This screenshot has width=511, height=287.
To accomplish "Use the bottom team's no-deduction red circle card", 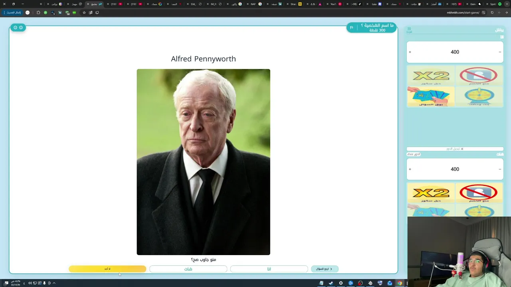I will (479, 193).
